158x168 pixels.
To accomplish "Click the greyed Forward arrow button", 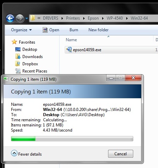I will (20, 18).
